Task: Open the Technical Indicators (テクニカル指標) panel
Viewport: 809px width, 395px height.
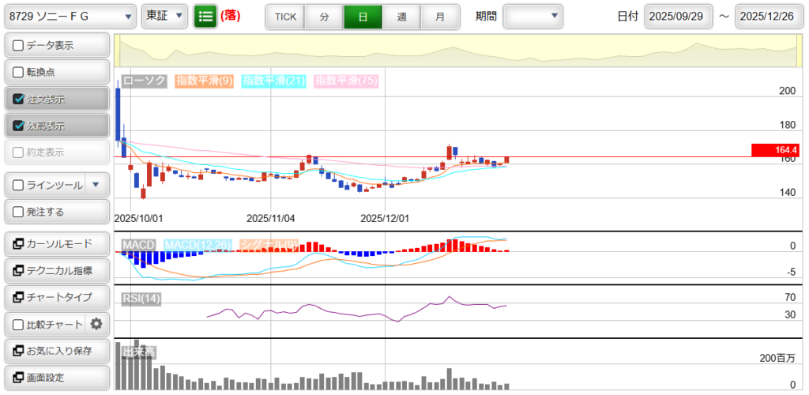Action: tap(56, 271)
